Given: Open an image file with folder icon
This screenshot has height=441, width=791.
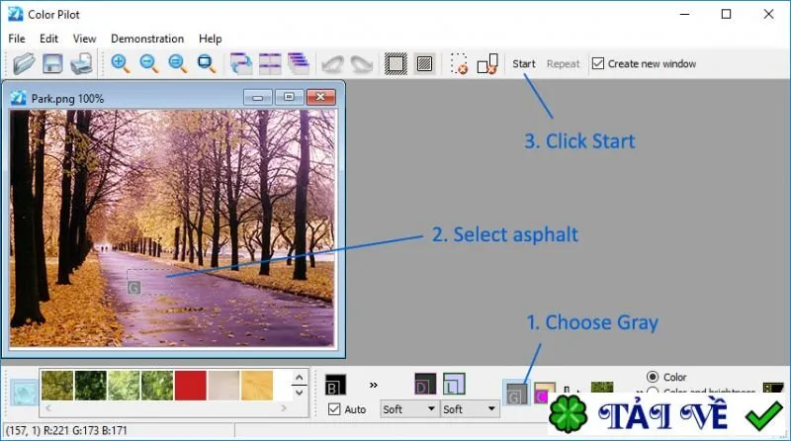Looking at the screenshot, I should point(24,64).
